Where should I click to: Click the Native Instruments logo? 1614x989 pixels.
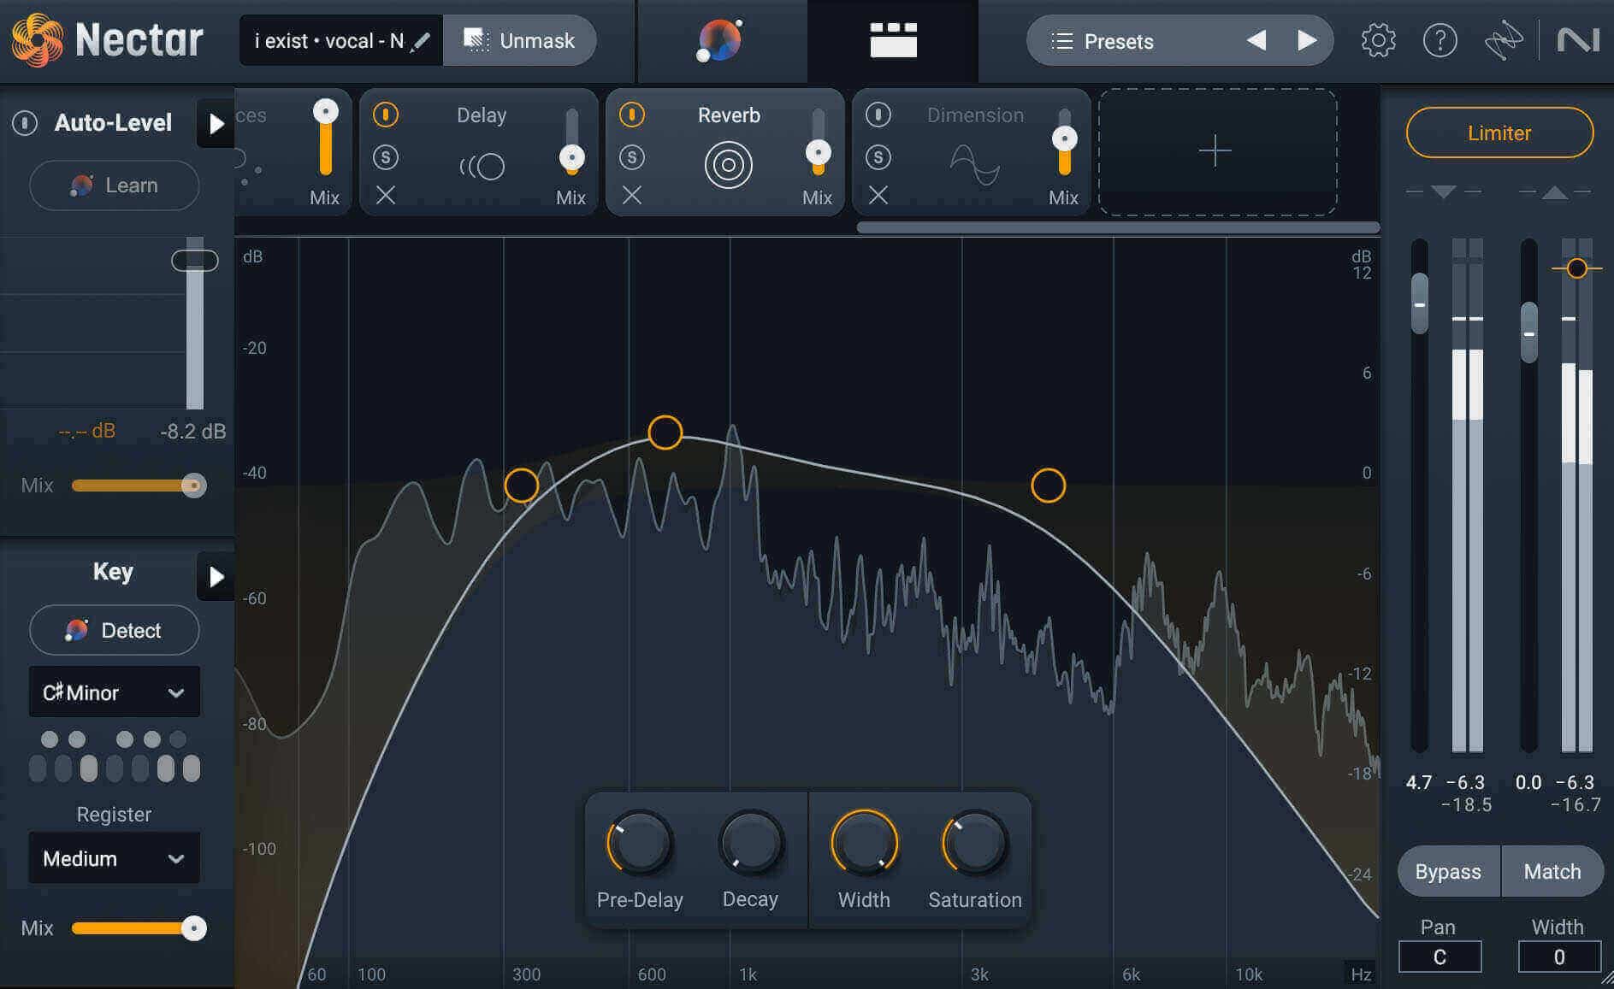[1578, 40]
